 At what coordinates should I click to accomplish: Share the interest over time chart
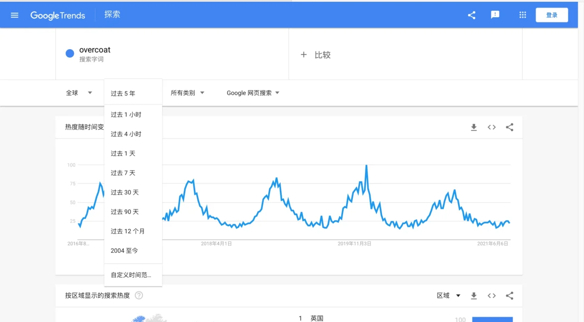(509, 127)
